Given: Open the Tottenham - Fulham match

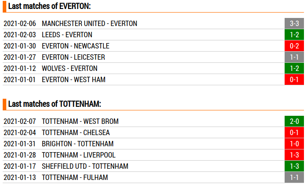Looking at the screenshot, I should [75, 177].
